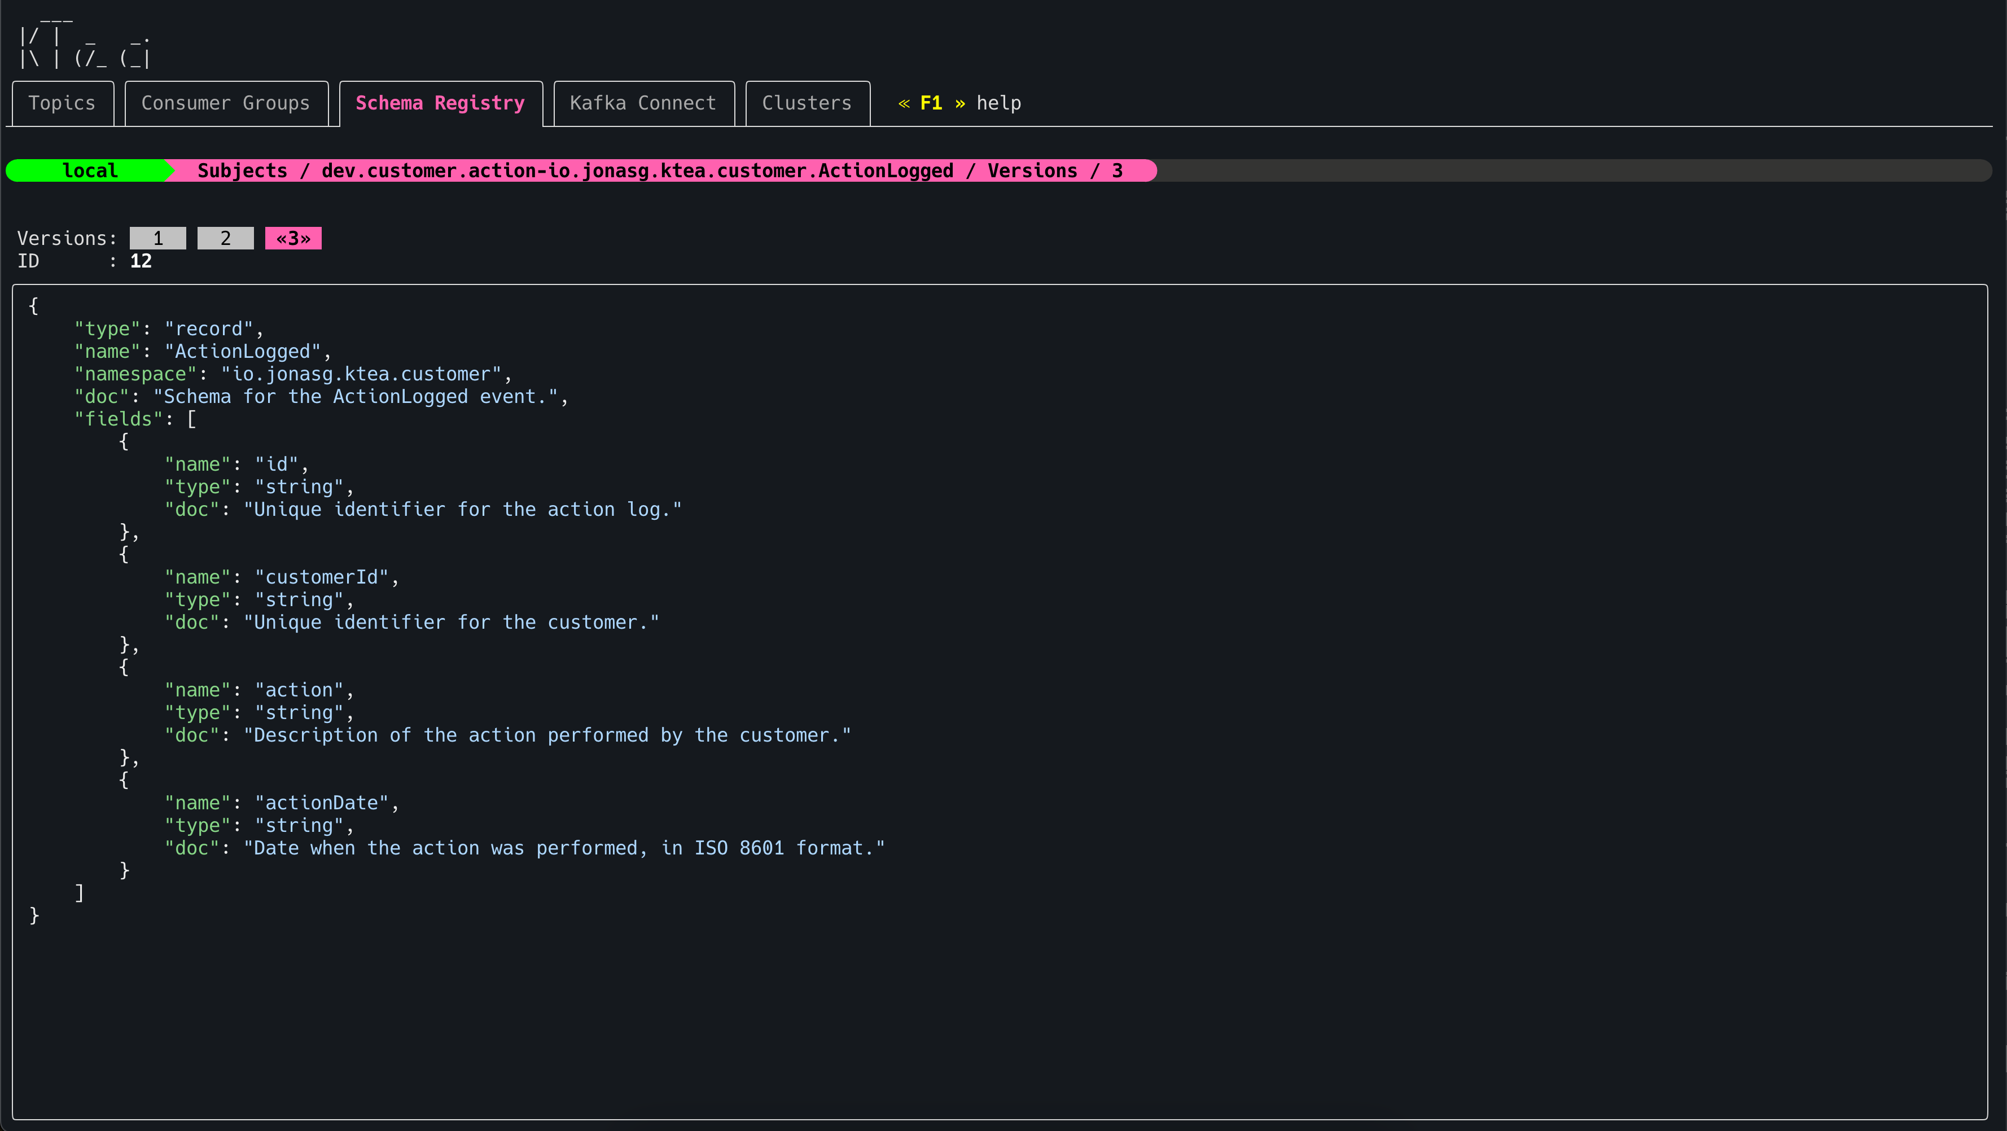Image resolution: width=2007 pixels, height=1131 pixels.
Task: Click the schema ID value 12
Action: point(141,261)
